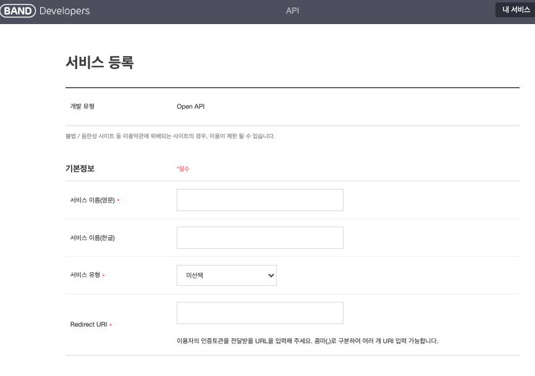Viewport: 535px width, 376px height.
Task: Click the 기본정보 section title
Action: click(x=80, y=169)
